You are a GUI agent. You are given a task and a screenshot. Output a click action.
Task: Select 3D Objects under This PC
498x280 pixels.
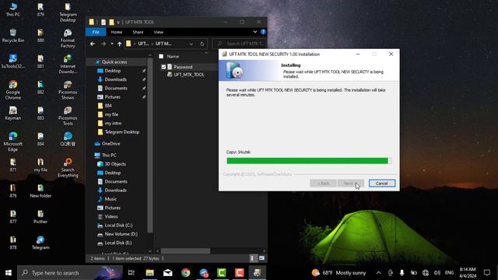point(115,164)
